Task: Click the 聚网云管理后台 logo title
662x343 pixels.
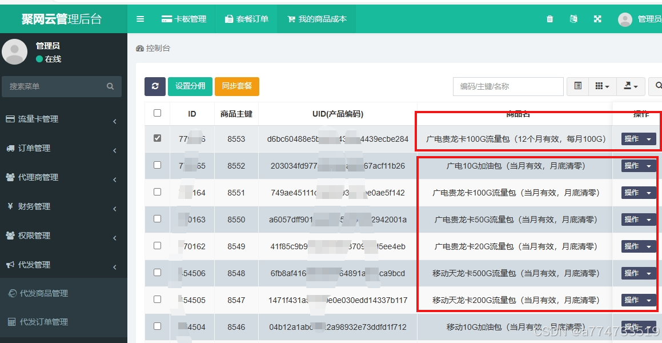Action: pos(62,19)
